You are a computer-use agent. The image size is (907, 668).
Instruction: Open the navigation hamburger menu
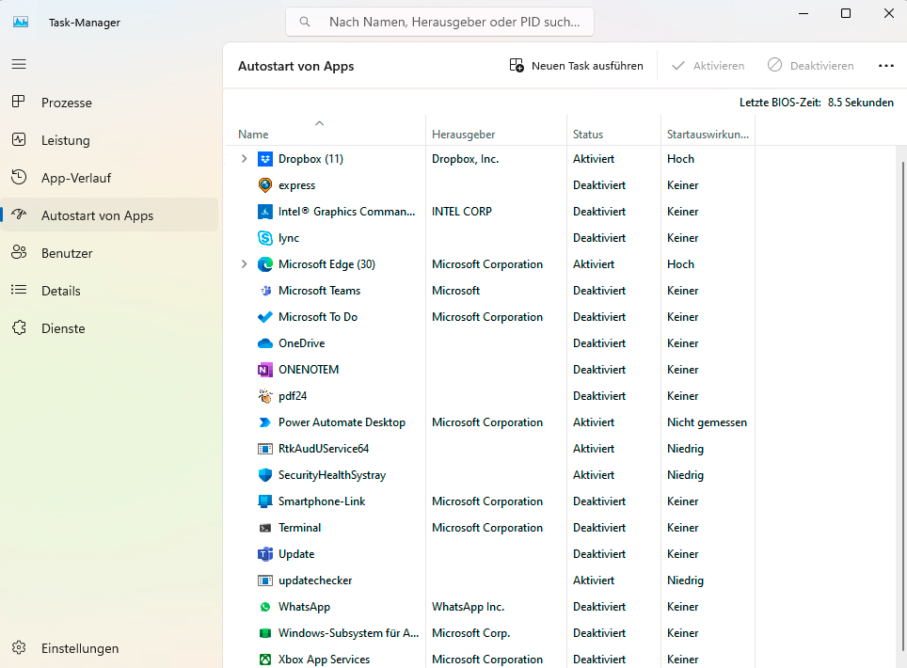click(19, 64)
